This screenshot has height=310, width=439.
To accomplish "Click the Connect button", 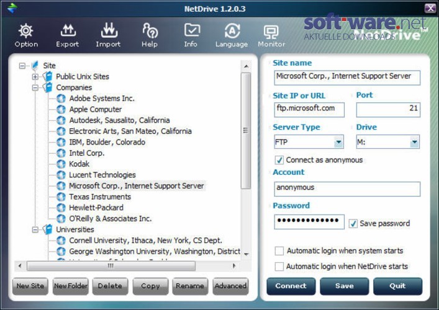I will tap(291, 286).
